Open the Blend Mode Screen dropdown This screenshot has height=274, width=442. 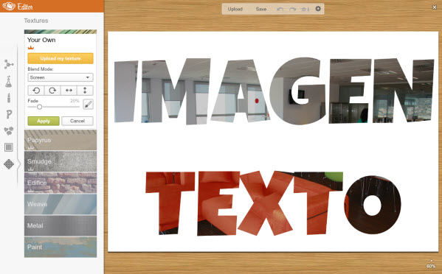click(61, 77)
